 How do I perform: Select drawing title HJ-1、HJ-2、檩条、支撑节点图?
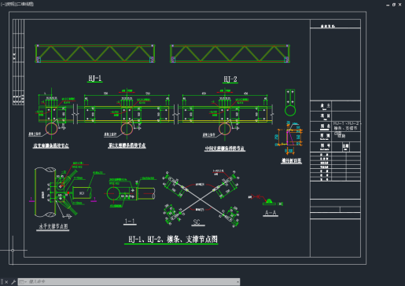coord(172,239)
